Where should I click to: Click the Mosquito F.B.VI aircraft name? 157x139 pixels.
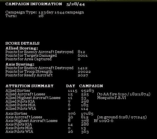click(x=112, y=98)
